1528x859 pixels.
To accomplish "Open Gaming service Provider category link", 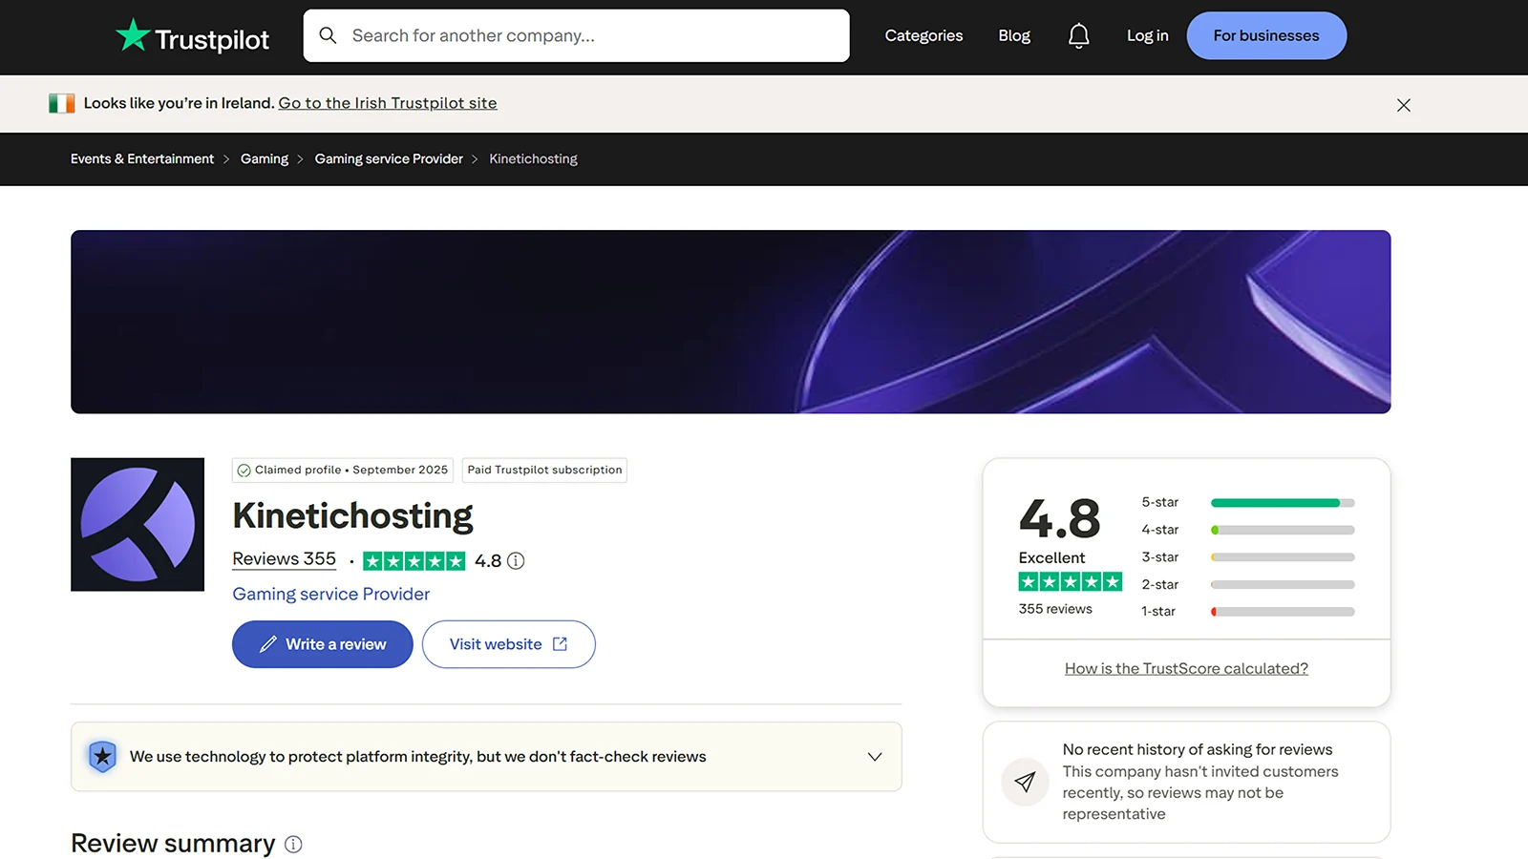I will (x=331, y=594).
